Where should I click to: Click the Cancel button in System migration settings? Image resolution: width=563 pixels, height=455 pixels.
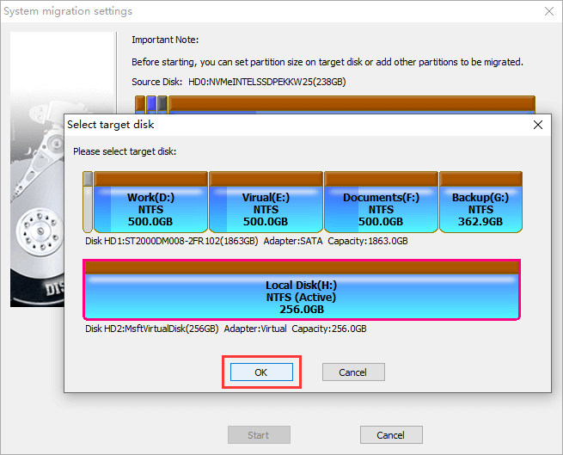pyautogui.click(x=391, y=435)
